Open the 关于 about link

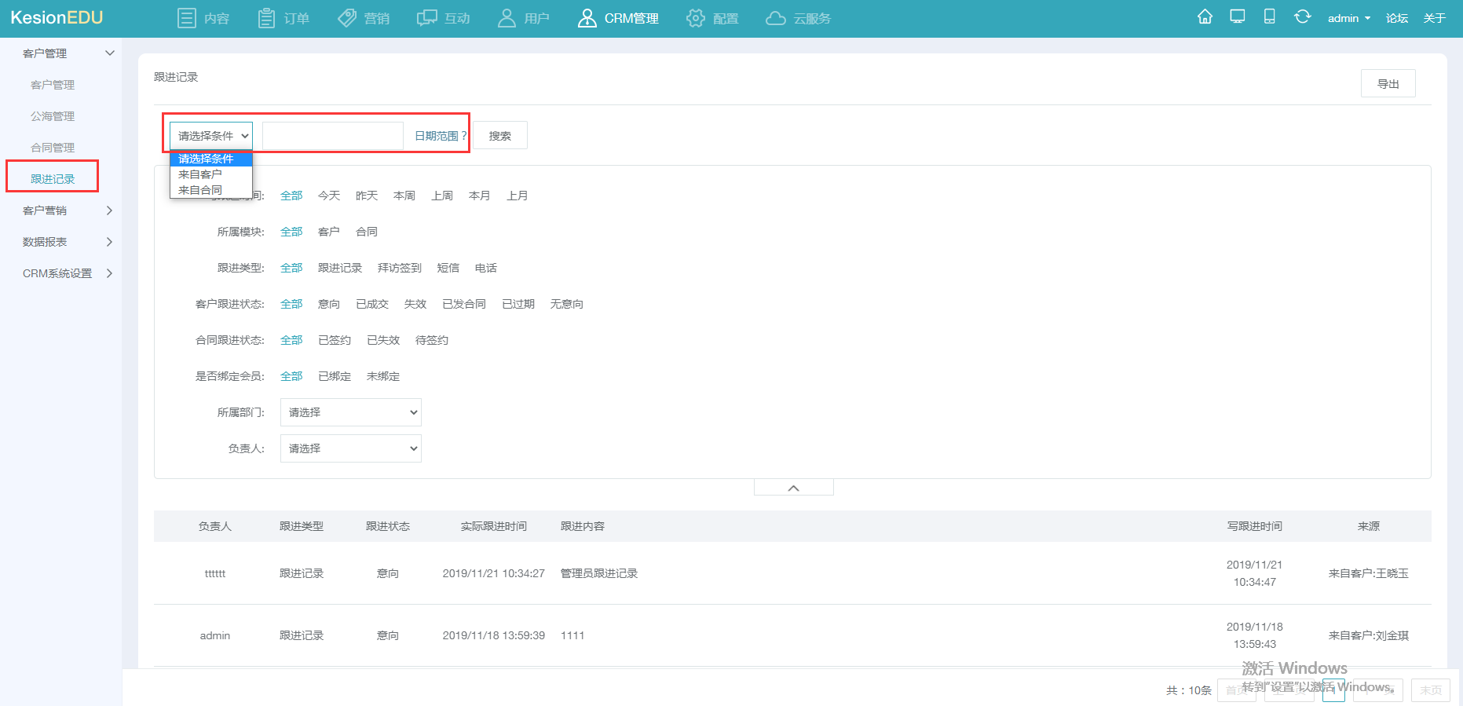(x=1434, y=18)
